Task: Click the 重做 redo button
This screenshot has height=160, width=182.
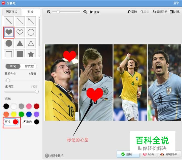Action: coord(145,12)
